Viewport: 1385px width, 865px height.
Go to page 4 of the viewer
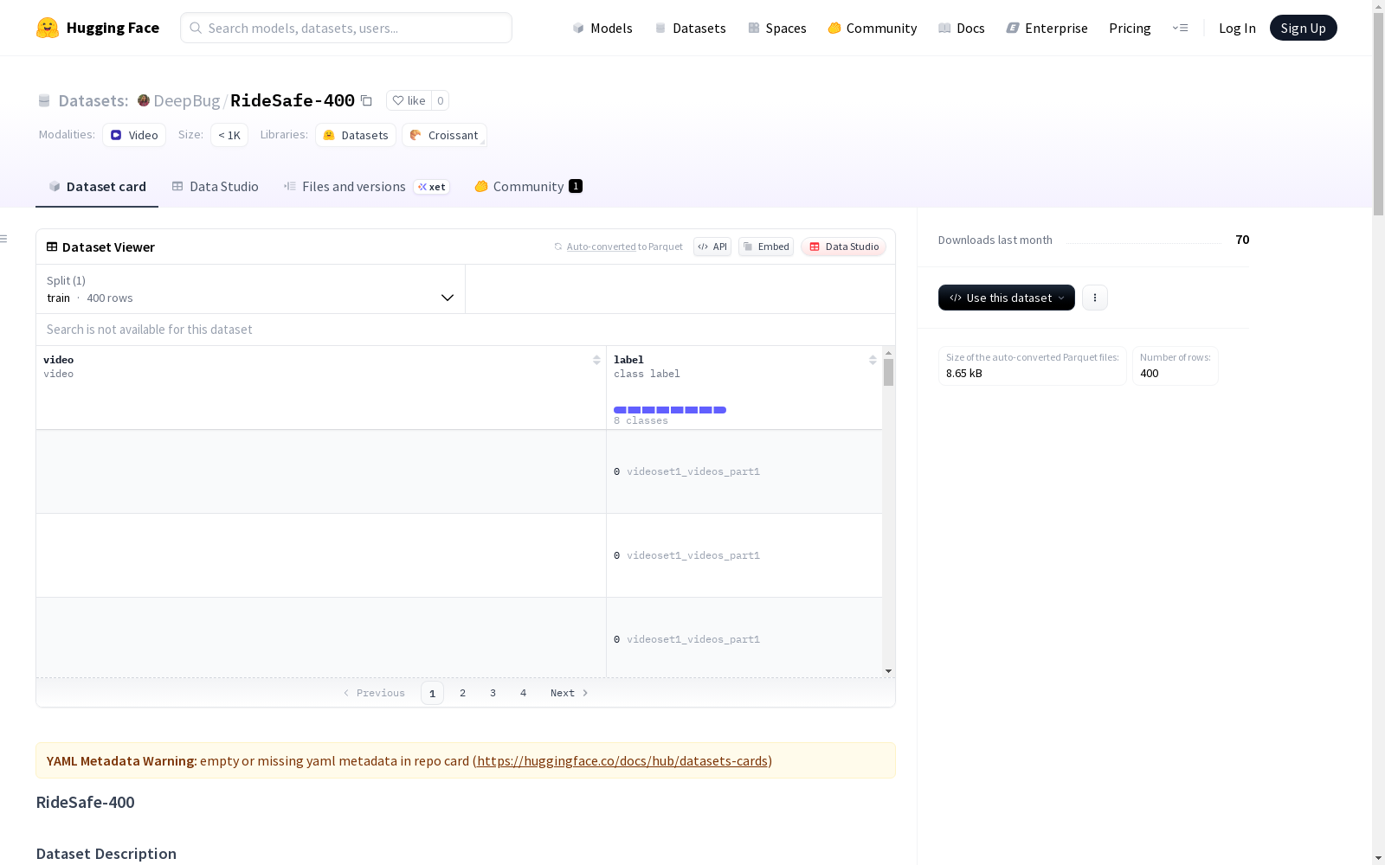coord(523,693)
